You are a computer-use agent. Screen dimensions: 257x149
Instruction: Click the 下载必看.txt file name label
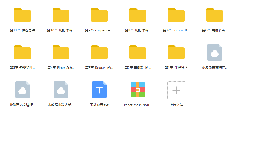pos(99,105)
